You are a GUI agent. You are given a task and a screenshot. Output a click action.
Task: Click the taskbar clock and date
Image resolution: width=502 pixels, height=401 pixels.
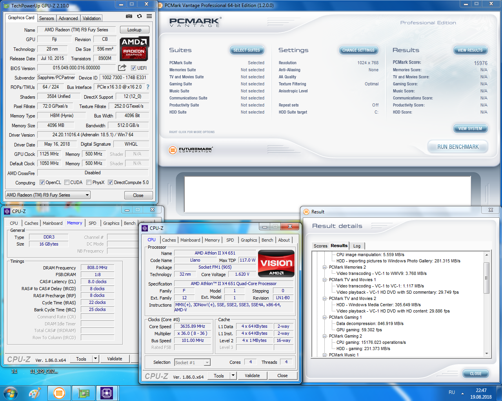tap(481, 394)
